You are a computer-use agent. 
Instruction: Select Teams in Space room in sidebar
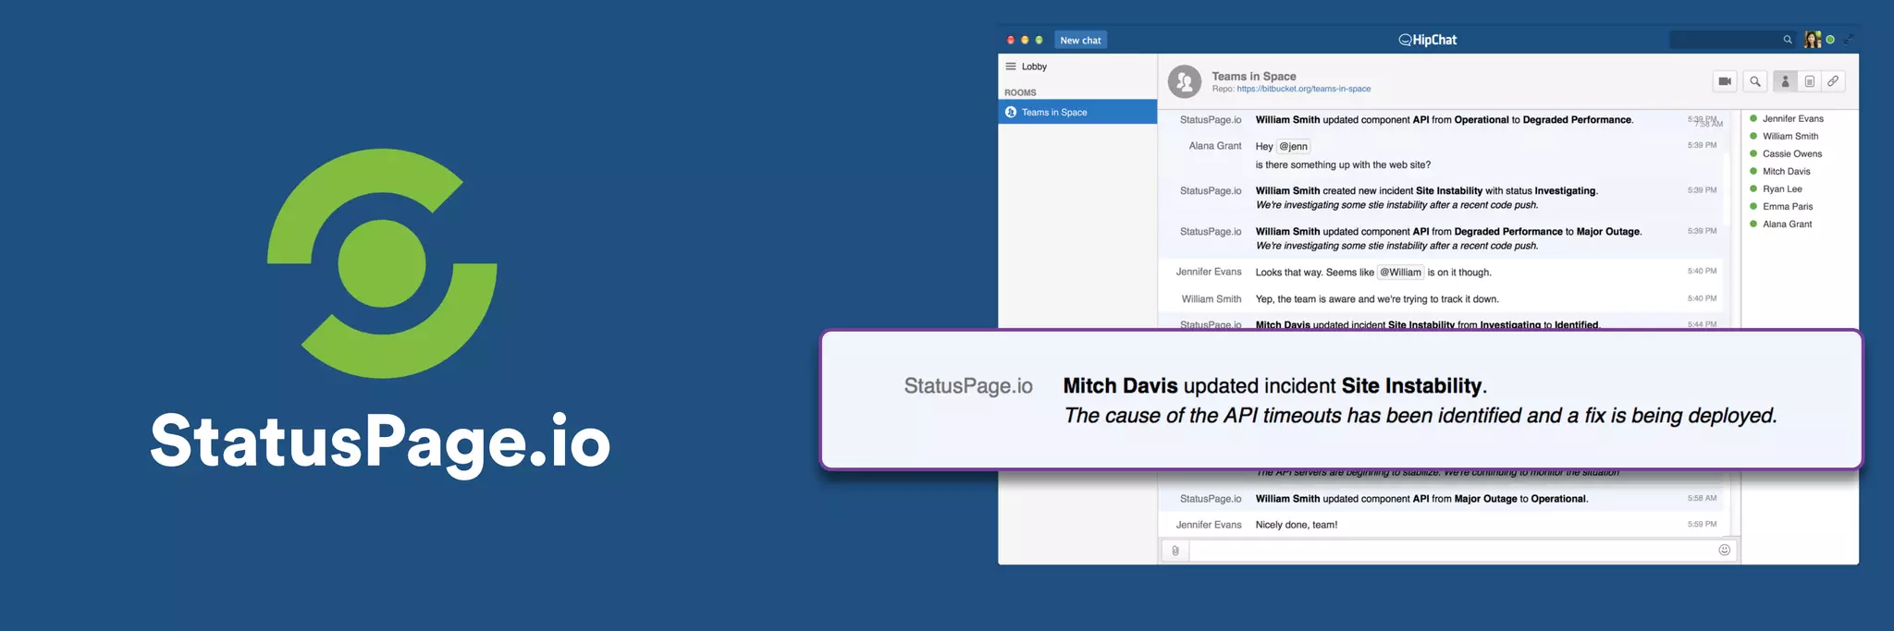click(x=1077, y=112)
